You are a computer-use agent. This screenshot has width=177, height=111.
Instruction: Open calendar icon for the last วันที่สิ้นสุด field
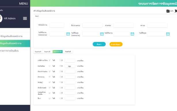pyautogui.click(x=168, y=34)
